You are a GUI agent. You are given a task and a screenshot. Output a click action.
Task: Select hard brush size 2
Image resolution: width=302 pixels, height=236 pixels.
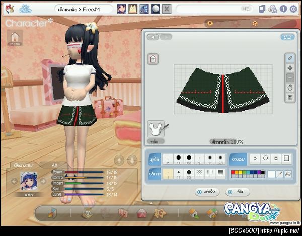click(168, 159)
